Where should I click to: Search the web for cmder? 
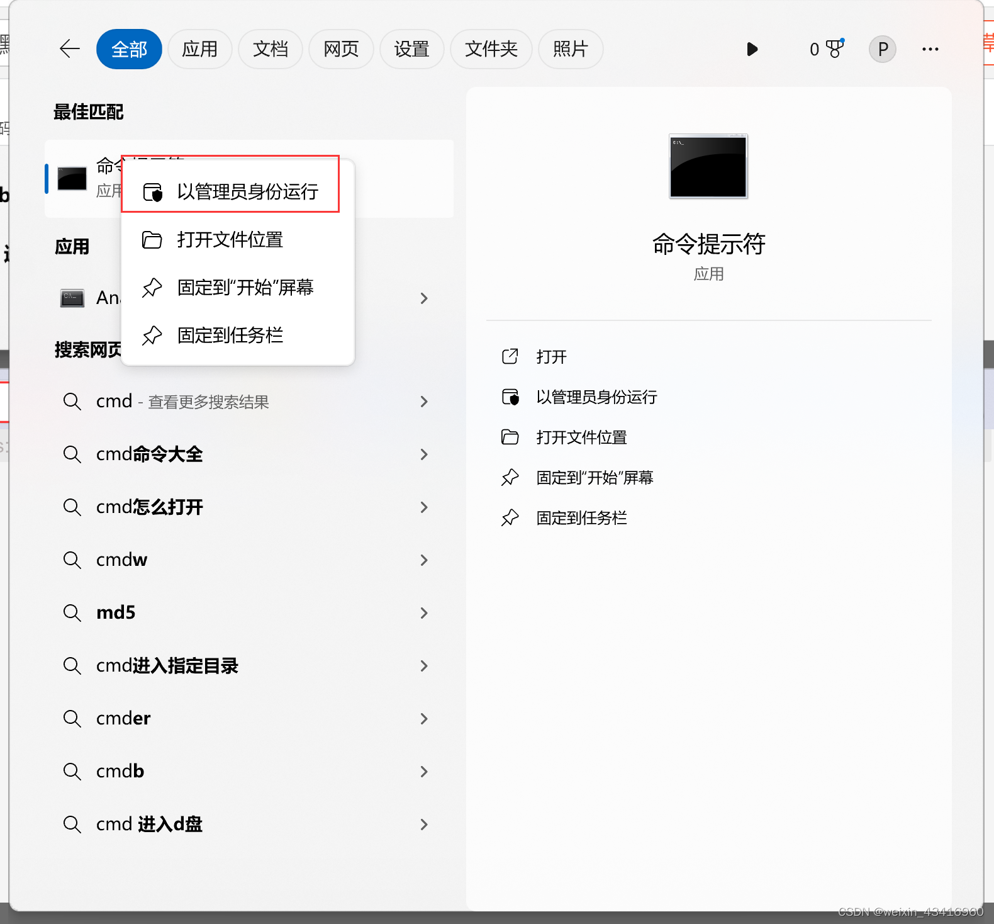(249, 719)
